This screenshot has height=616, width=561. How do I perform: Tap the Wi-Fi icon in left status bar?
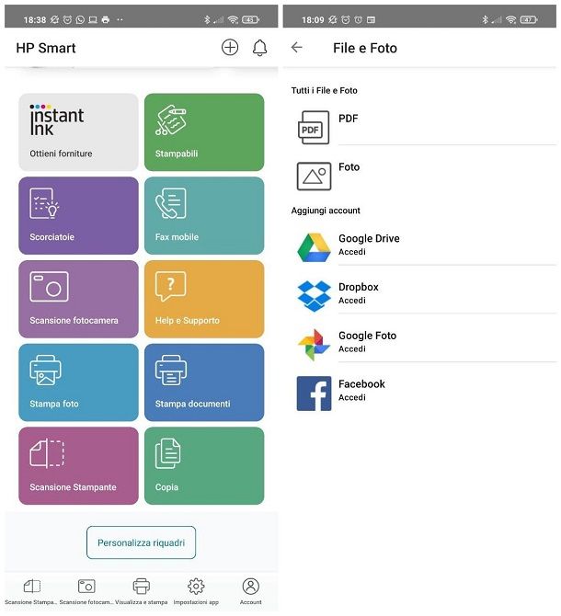[x=233, y=19]
